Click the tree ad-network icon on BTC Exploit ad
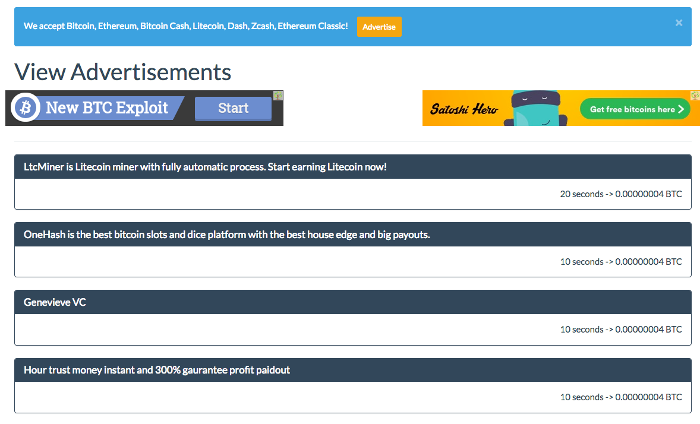700x424 pixels. click(278, 95)
